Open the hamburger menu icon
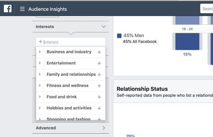Viewport: 213px width, 137px height. 22,9
